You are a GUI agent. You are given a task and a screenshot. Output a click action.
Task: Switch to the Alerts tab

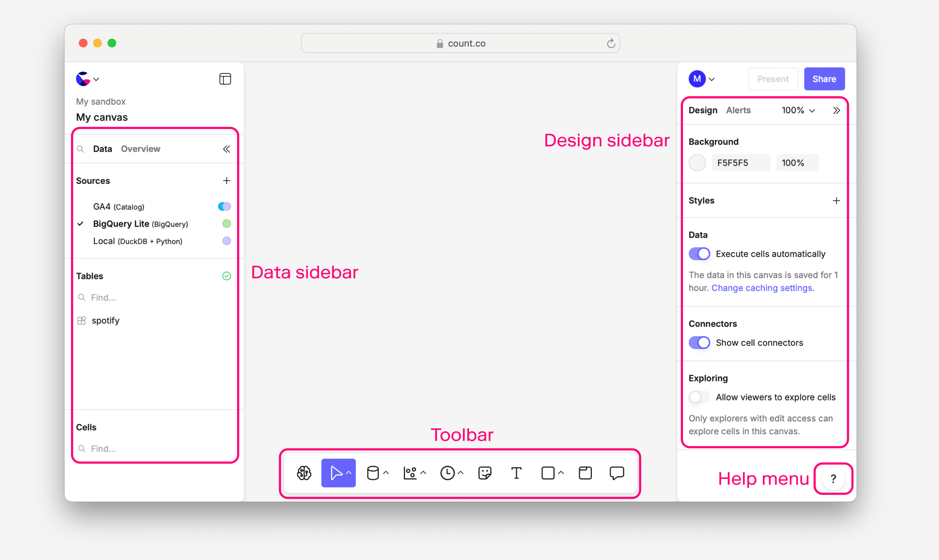738,111
